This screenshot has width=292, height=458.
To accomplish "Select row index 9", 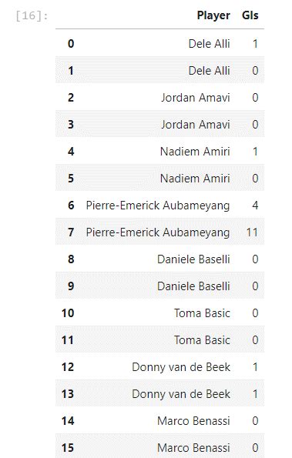I will click(71, 286).
